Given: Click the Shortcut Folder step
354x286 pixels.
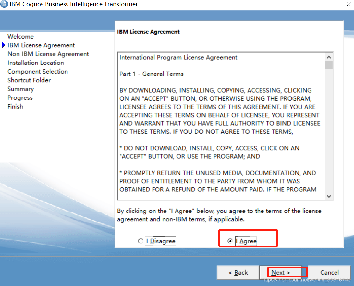Looking at the screenshot, I should tap(29, 80).
